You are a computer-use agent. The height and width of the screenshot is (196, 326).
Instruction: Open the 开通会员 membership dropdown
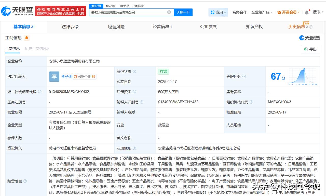(288, 12)
